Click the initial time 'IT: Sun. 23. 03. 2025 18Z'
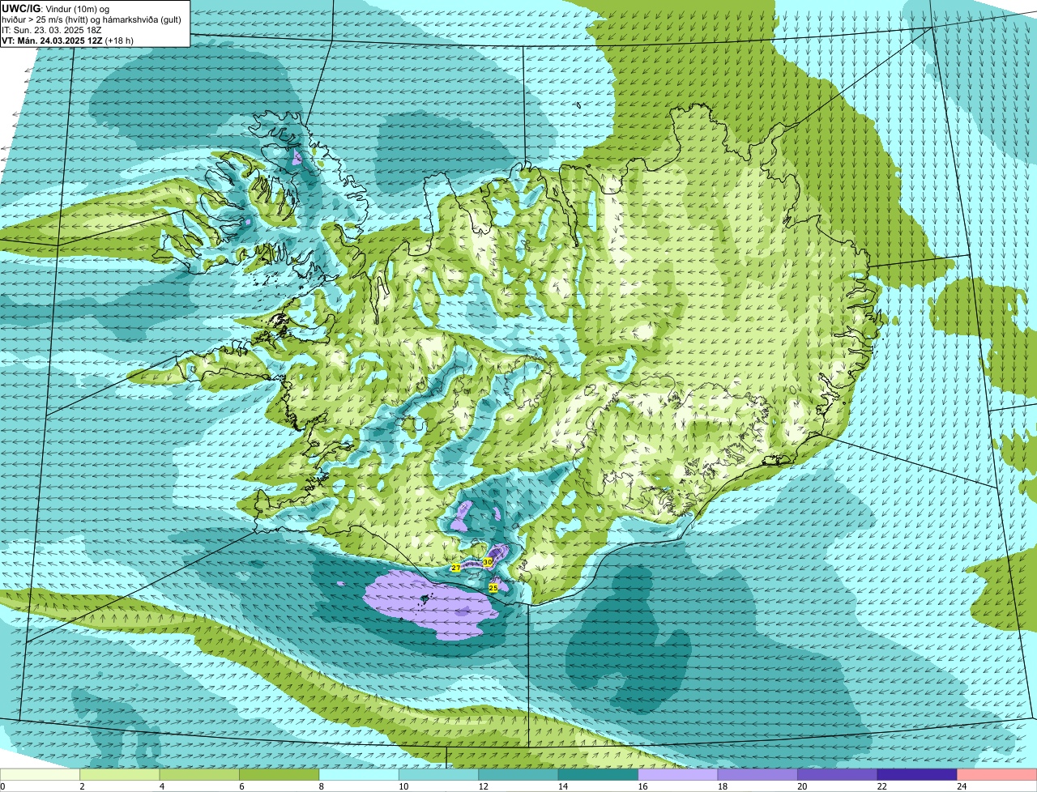This screenshot has height=792, width=1037. [52, 29]
